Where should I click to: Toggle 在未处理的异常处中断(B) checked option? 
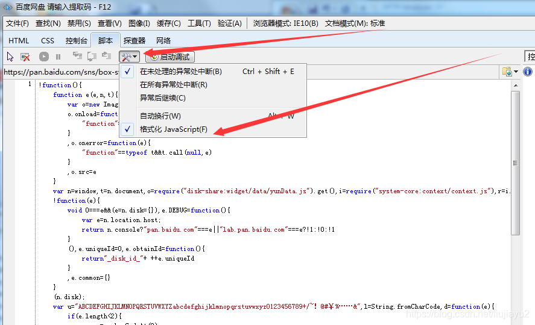[213, 72]
